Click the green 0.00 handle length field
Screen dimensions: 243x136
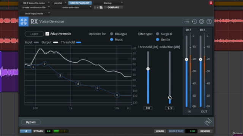[191, 131]
